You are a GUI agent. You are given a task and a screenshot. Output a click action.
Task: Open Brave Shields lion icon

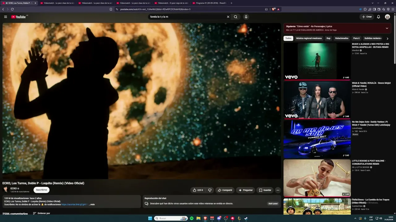pyautogui.click(x=273, y=9)
